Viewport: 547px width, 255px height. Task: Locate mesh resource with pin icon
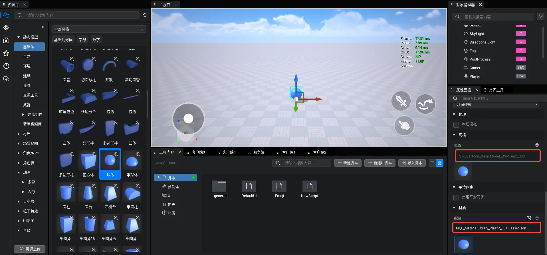point(537,145)
